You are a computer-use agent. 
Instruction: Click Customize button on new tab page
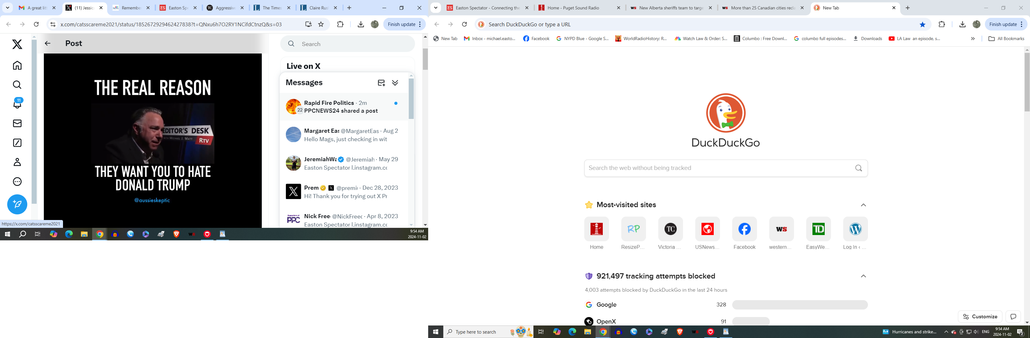click(980, 316)
